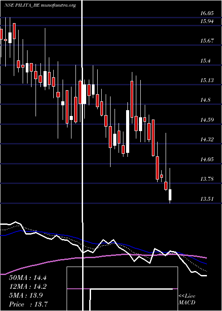Click the <<Live MACD label
This screenshot has width=222, height=311.
click(187, 299)
